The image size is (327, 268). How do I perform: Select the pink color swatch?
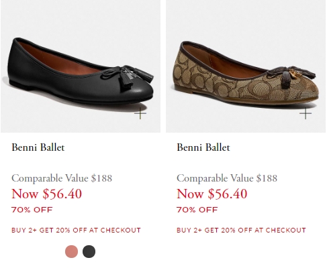click(x=71, y=251)
